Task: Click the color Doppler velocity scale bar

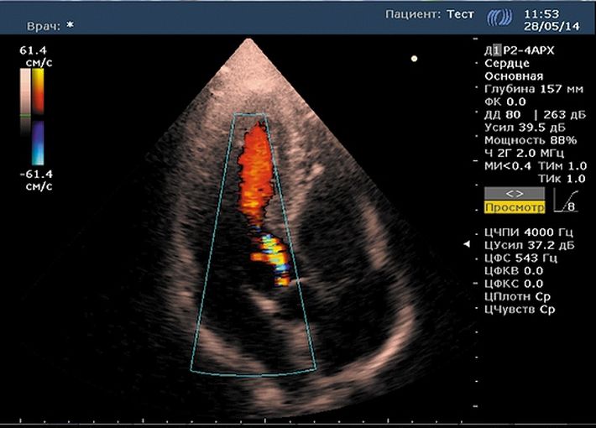Action: pyautogui.click(x=39, y=116)
